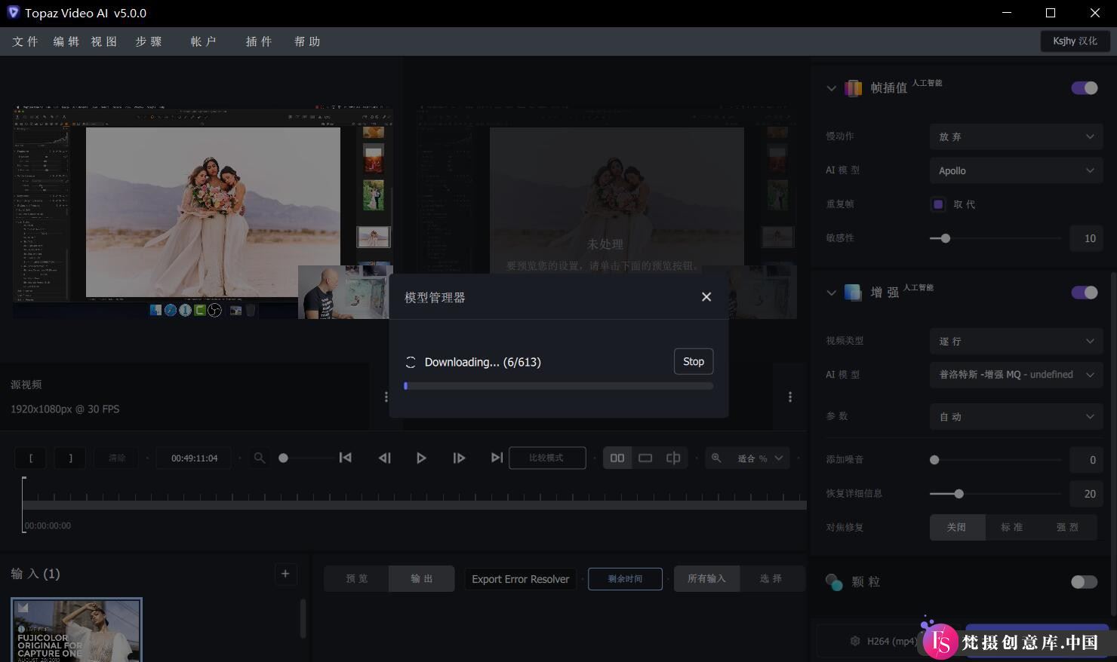Switch to the preview (预览) tab
Image resolution: width=1117 pixels, height=662 pixels.
[356, 578]
